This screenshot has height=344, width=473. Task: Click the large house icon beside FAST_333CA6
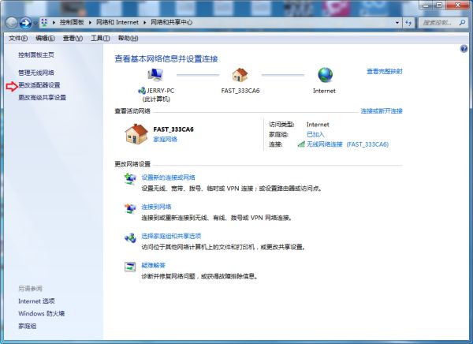point(136,134)
